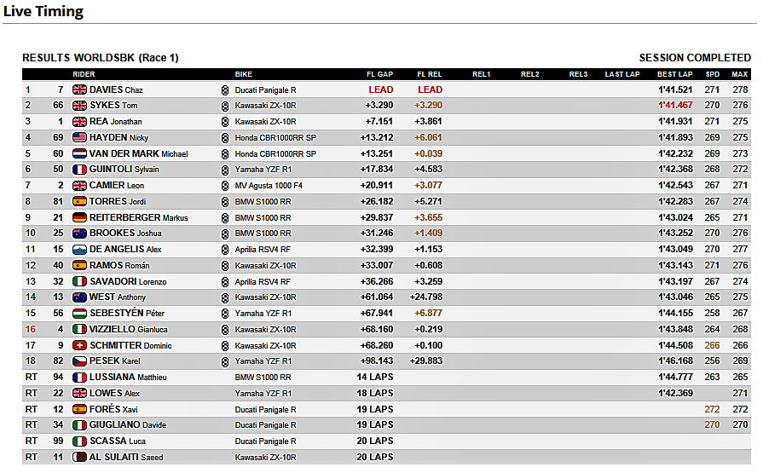
Task: Click Sykes' red best lap 1'41.467
Action: click(x=675, y=105)
